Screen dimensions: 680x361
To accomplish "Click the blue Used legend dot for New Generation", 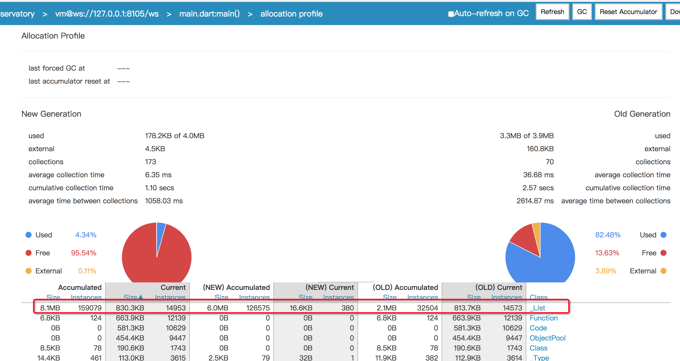I will tap(29, 235).
